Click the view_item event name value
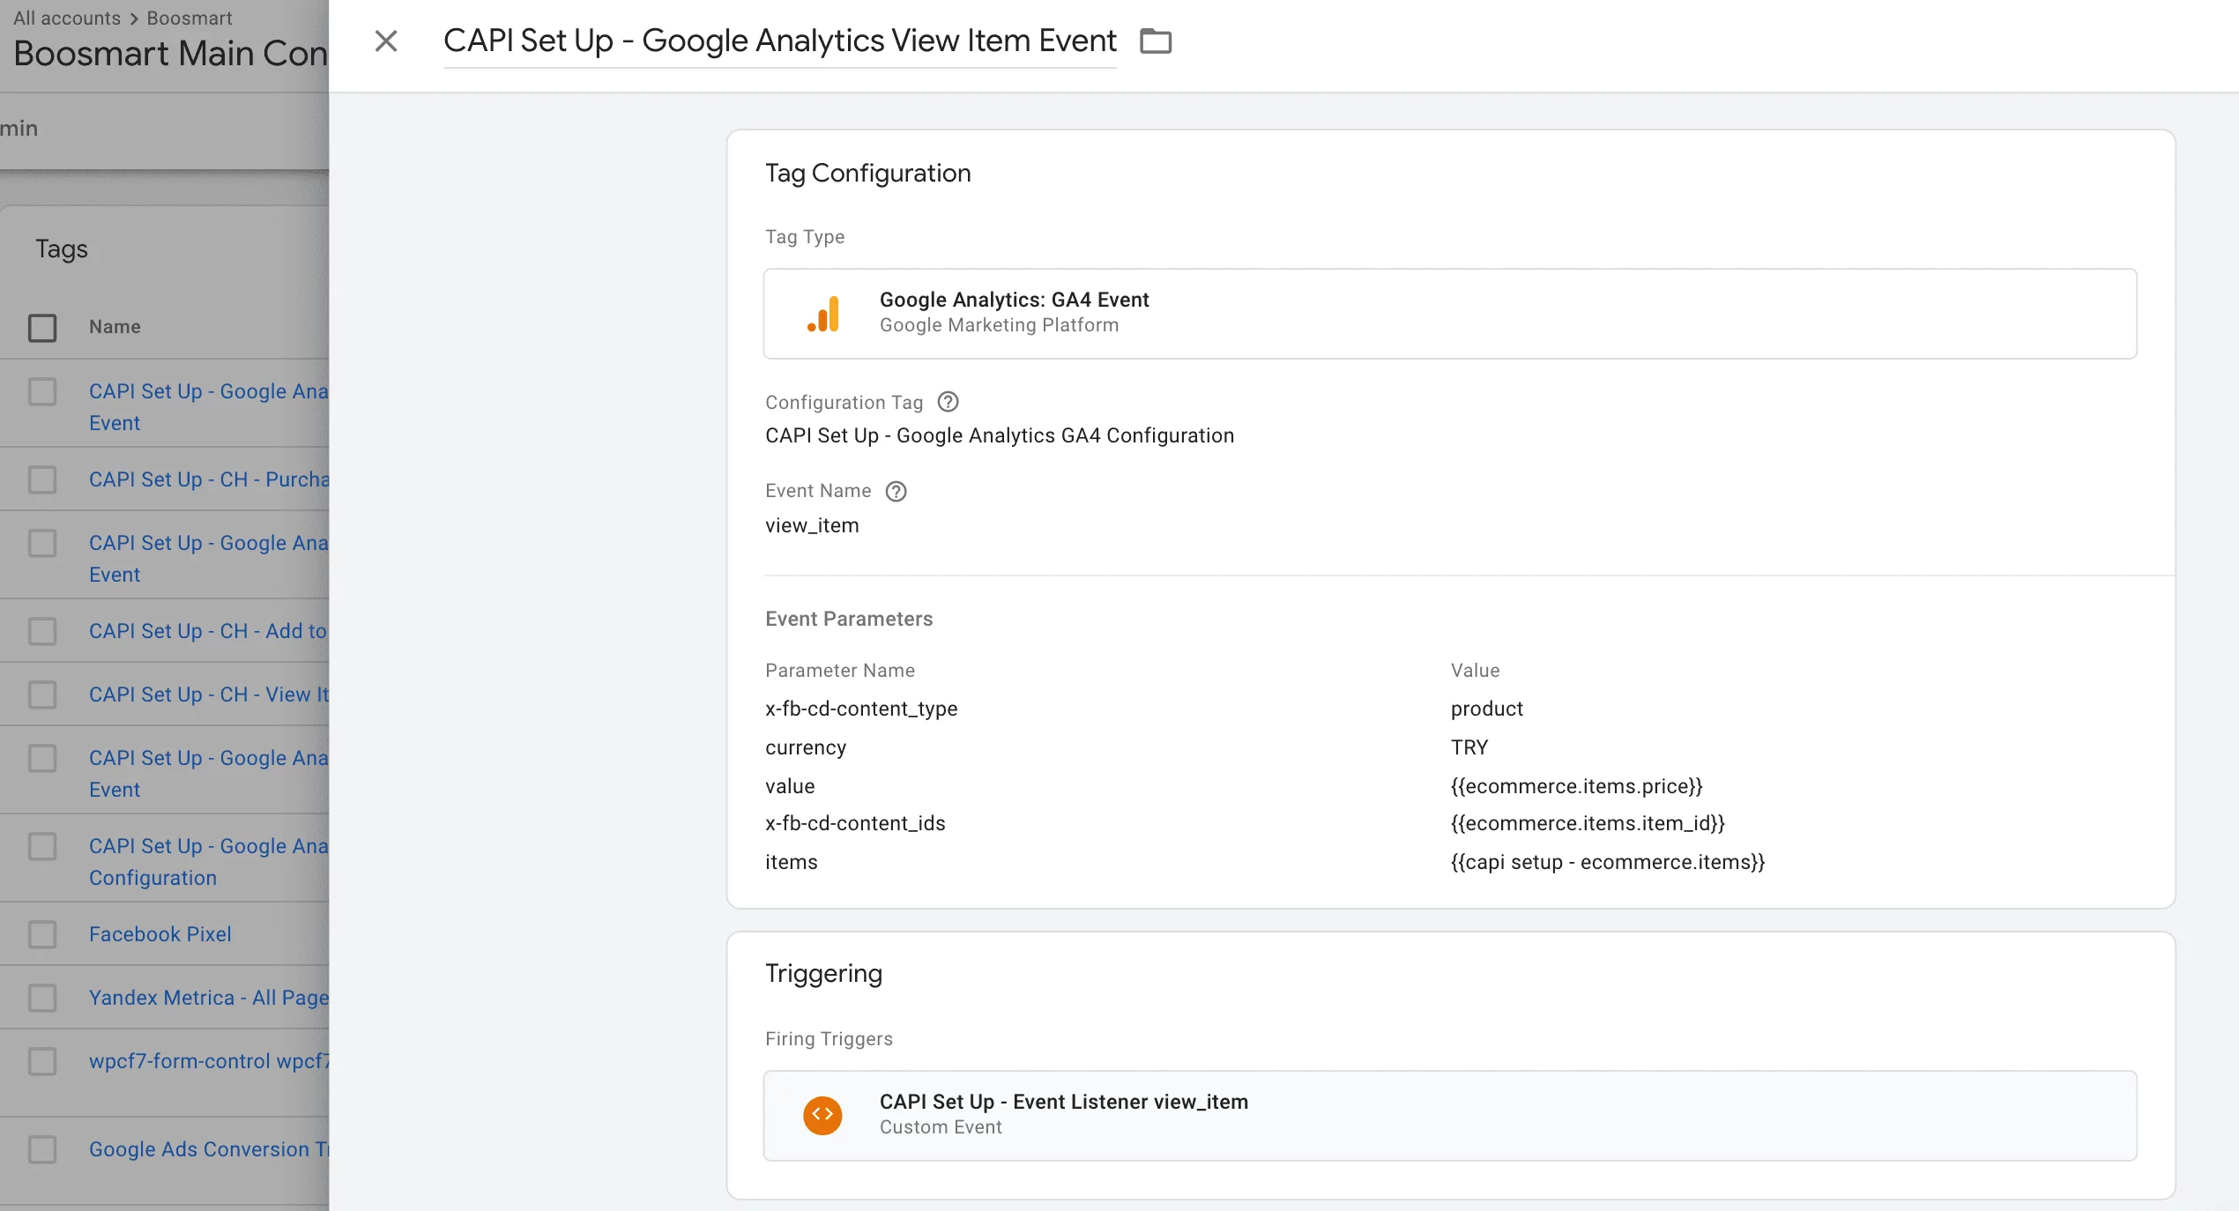 (812, 525)
